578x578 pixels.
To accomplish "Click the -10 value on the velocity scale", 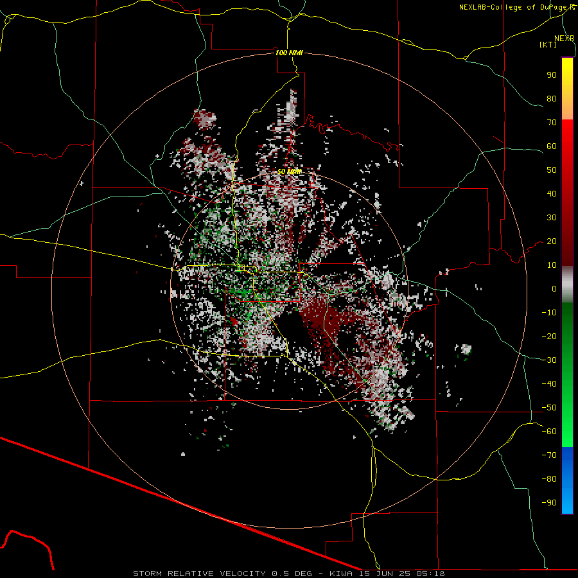I will [549, 313].
